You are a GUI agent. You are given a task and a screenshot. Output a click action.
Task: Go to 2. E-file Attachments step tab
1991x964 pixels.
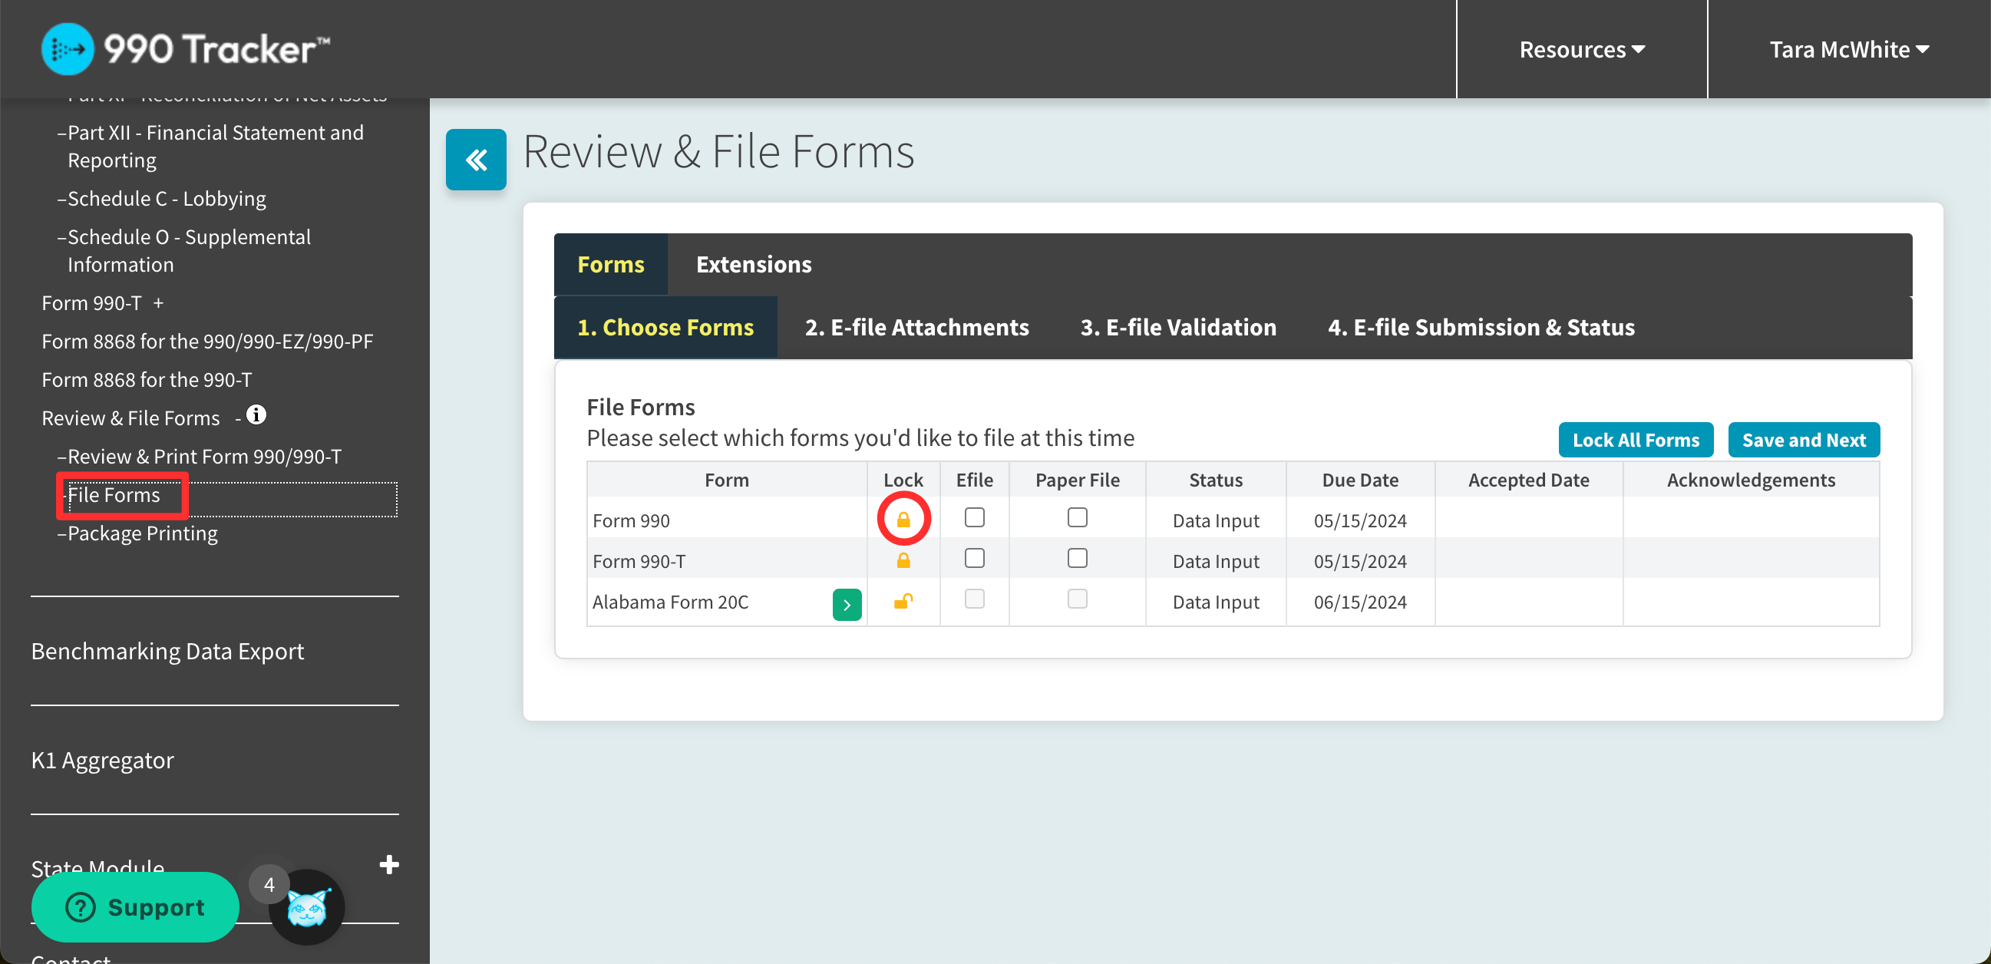pyautogui.click(x=916, y=327)
